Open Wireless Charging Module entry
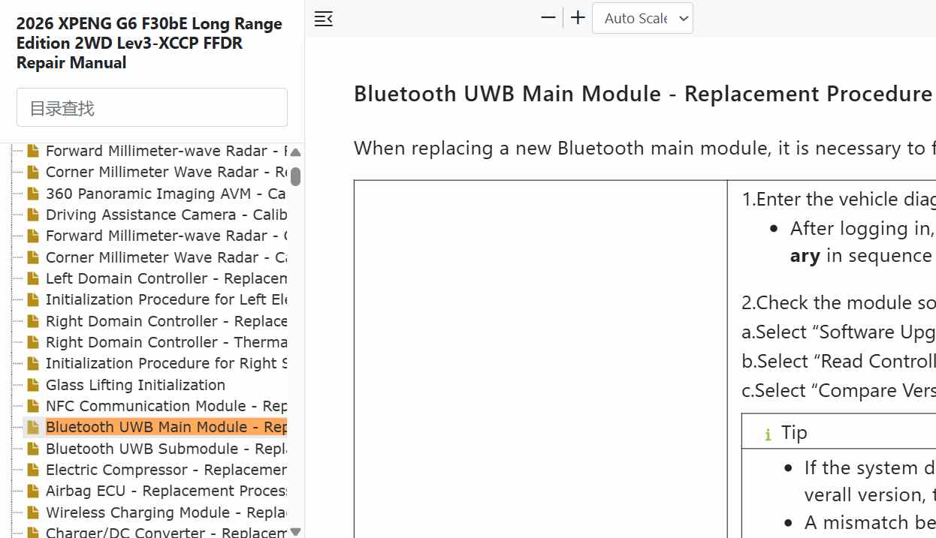This screenshot has width=936, height=538. [x=166, y=512]
